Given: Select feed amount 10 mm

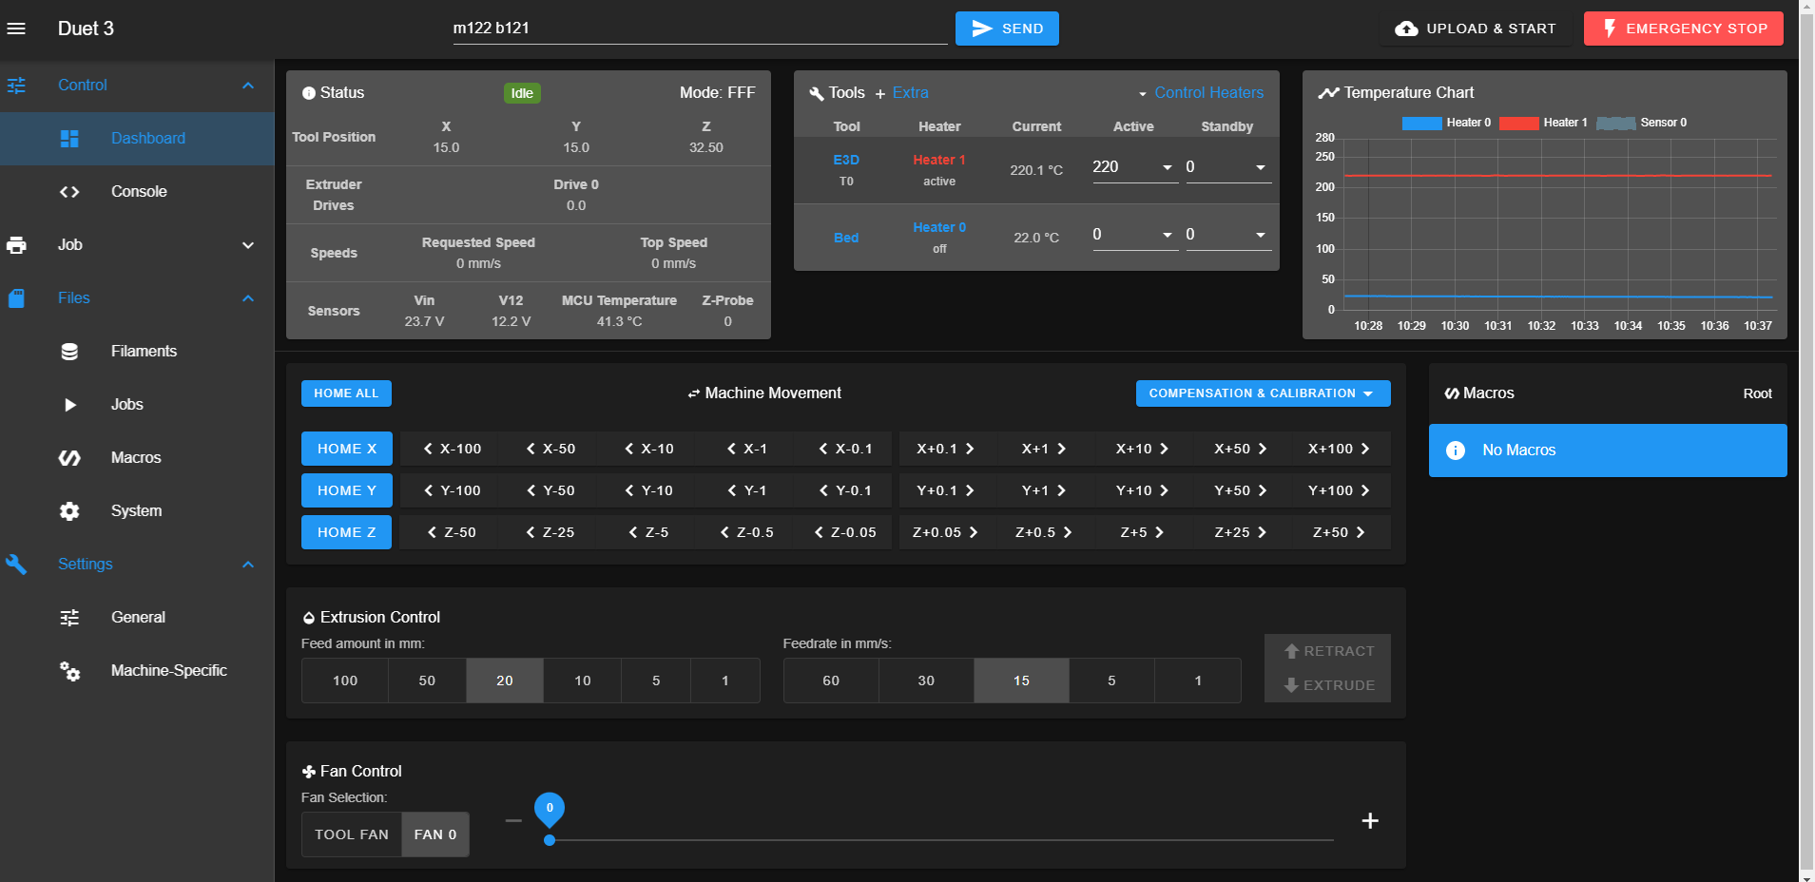Looking at the screenshot, I should click(x=583, y=681).
